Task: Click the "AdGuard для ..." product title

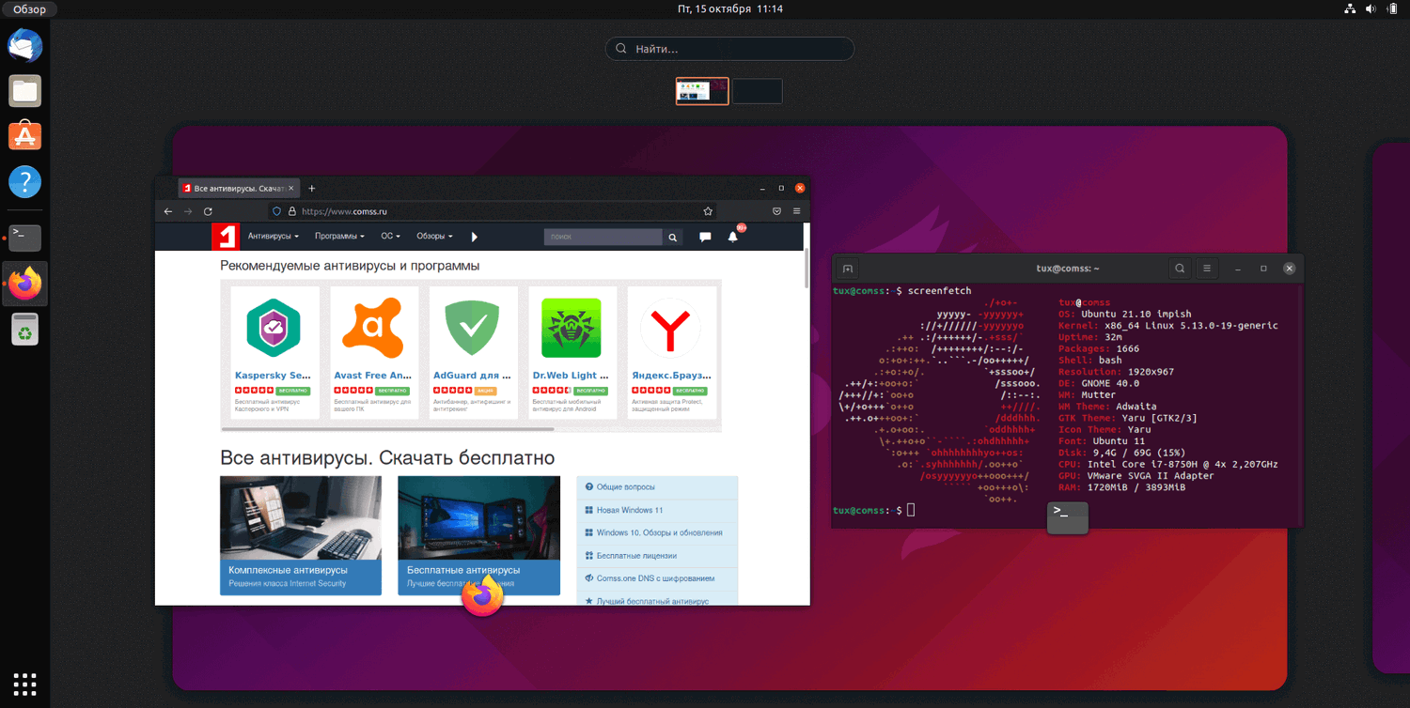Action: pyautogui.click(x=472, y=376)
